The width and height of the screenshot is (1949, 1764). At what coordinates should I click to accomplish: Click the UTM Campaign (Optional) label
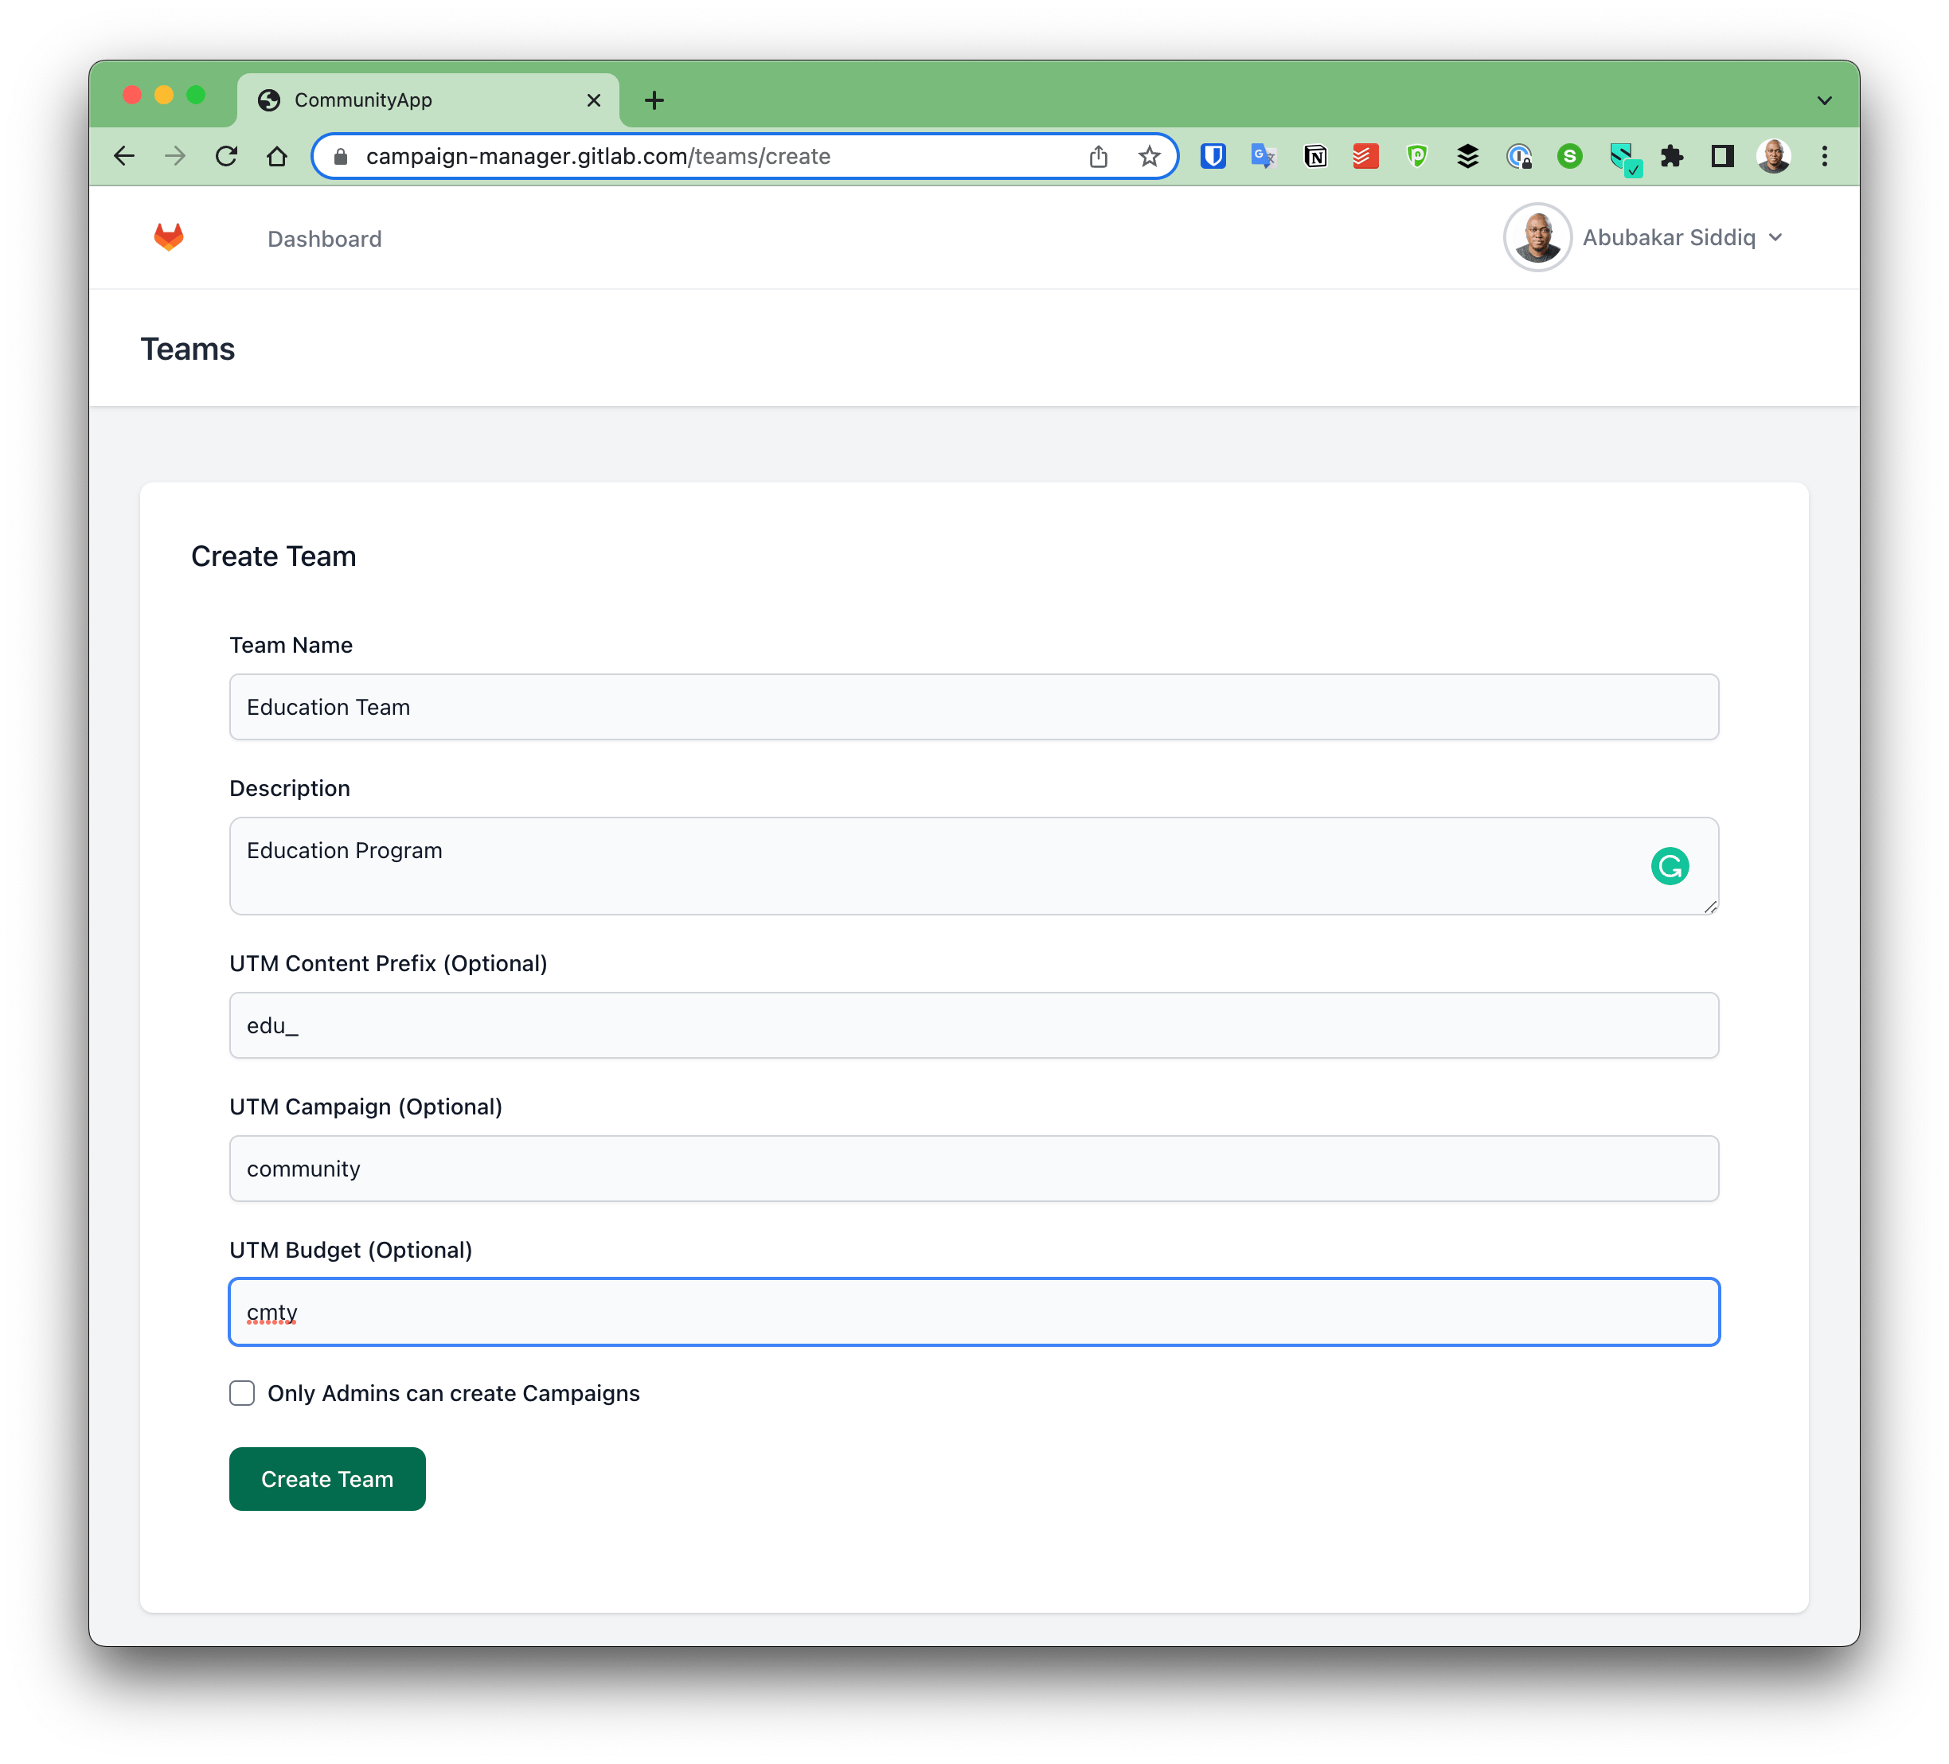[x=365, y=1106]
